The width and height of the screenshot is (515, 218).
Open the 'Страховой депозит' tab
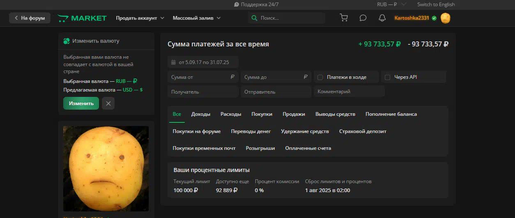click(x=363, y=131)
